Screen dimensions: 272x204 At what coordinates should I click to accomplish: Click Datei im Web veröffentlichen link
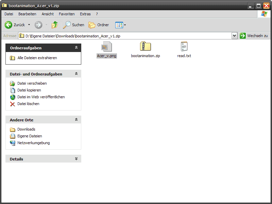tap(41, 97)
